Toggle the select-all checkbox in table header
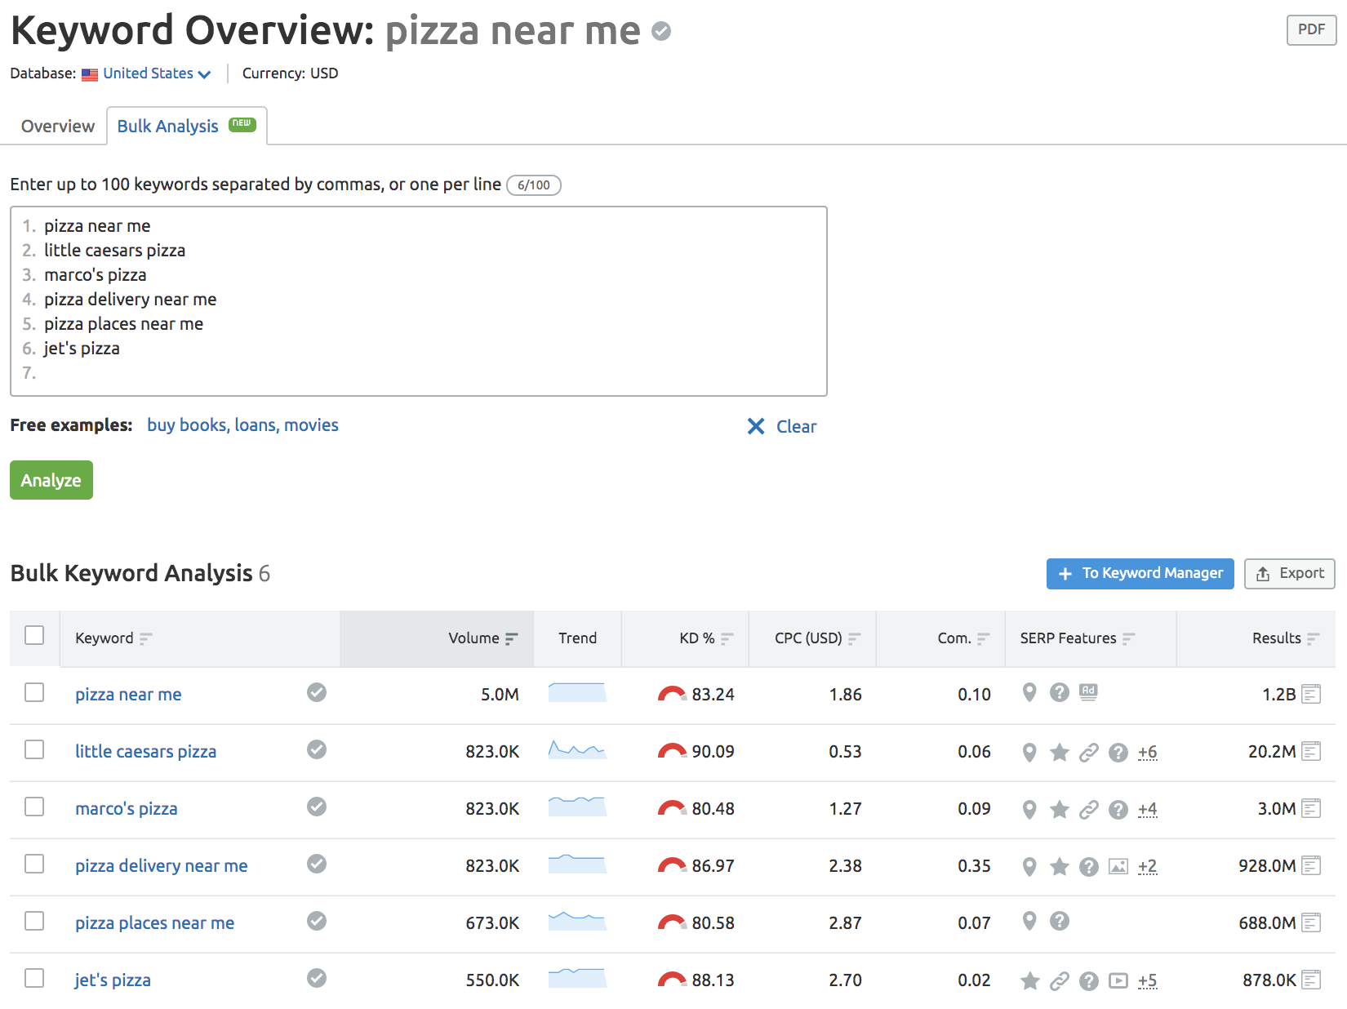Viewport: 1347px width, 1009px height. 34,635
